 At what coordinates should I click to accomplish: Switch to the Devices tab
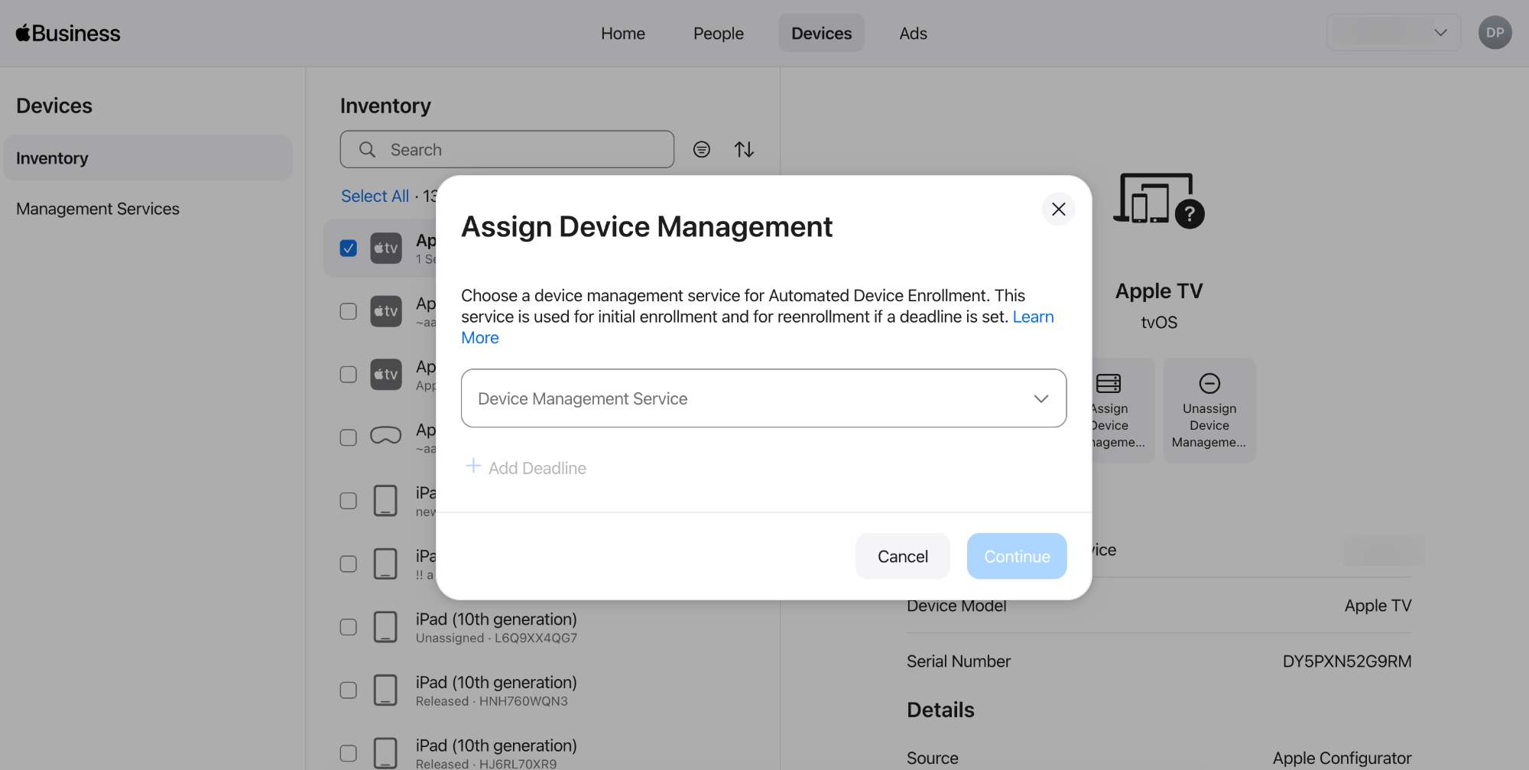click(x=821, y=33)
